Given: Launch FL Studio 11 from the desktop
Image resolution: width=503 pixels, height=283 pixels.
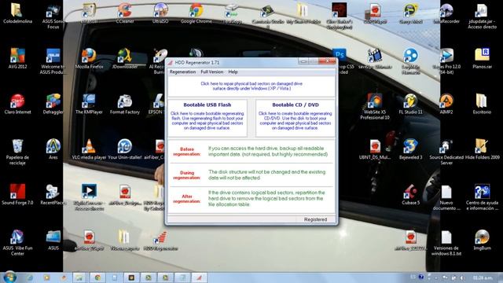Looking at the screenshot, I should pyautogui.click(x=410, y=104).
